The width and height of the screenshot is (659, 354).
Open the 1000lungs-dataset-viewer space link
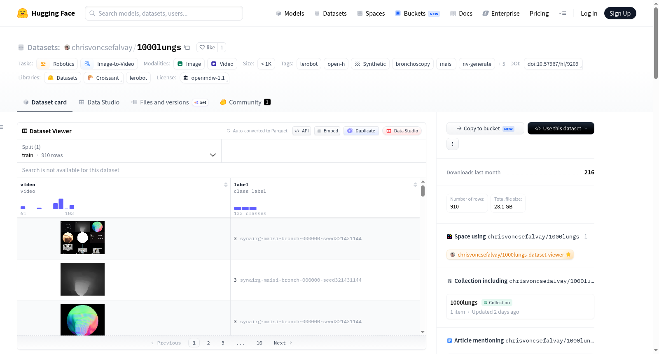pos(510,255)
